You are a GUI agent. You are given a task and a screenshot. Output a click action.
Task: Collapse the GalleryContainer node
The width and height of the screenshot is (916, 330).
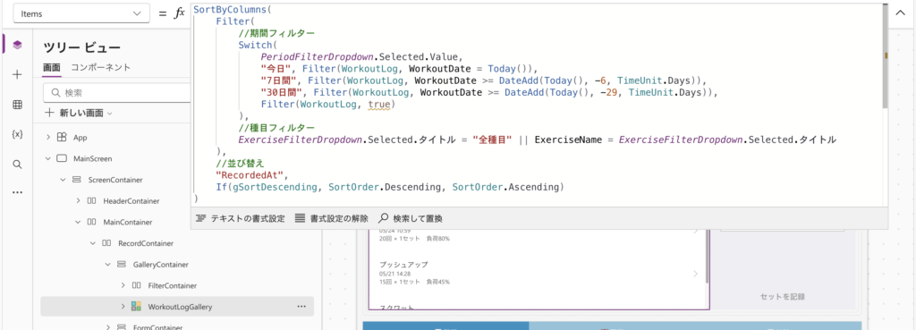[108, 265]
